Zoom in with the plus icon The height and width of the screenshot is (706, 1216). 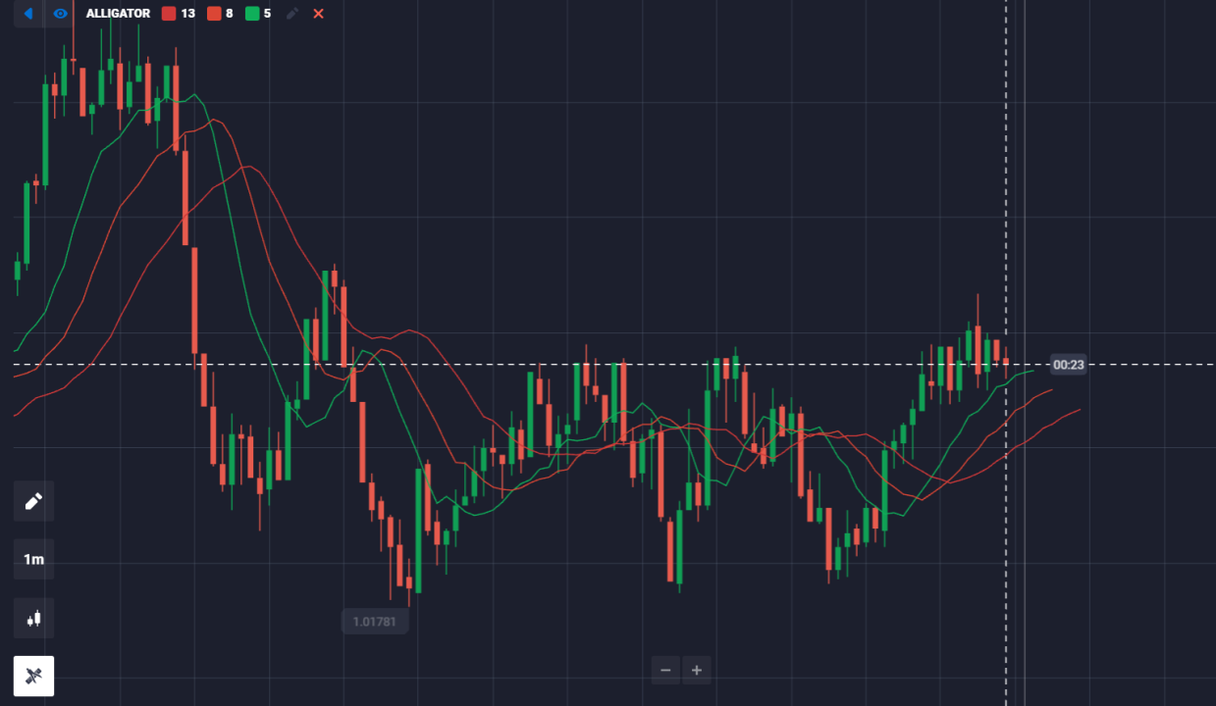pyautogui.click(x=696, y=670)
